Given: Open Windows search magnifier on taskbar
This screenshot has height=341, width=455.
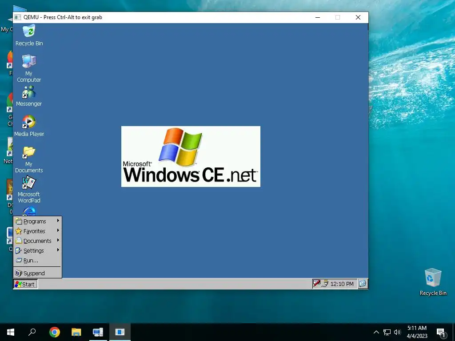Looking at the screenshot, I should (x=32, y=332).
